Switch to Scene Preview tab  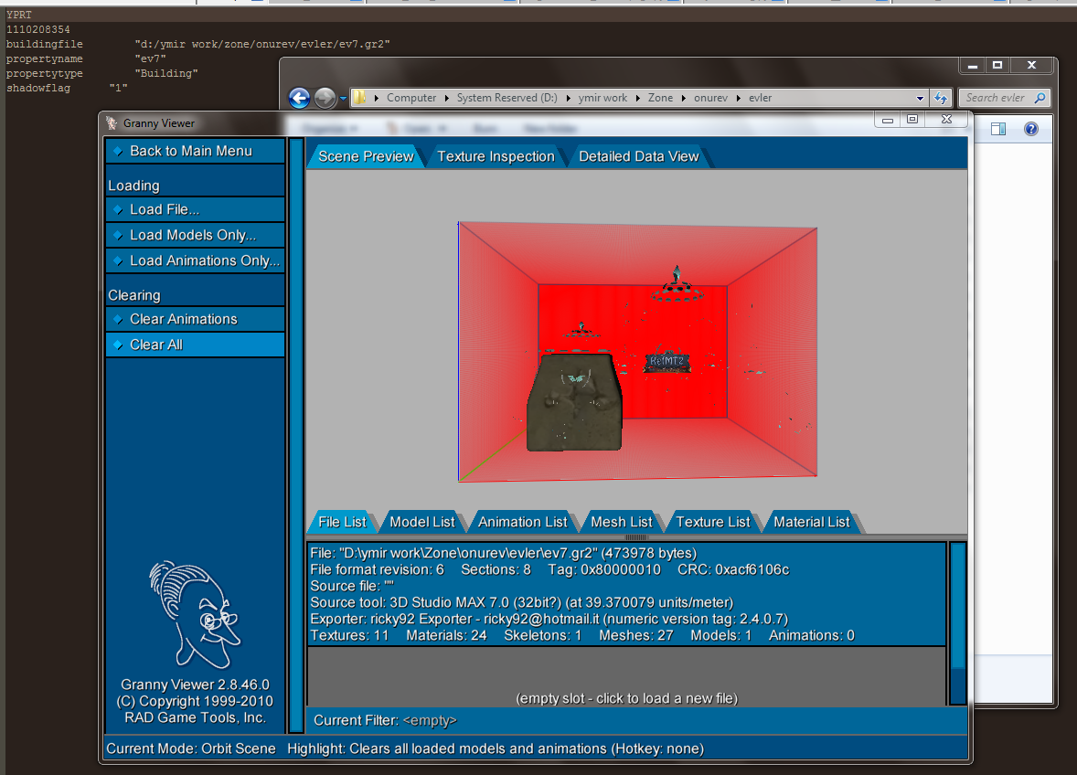click(x=366, y=156)
